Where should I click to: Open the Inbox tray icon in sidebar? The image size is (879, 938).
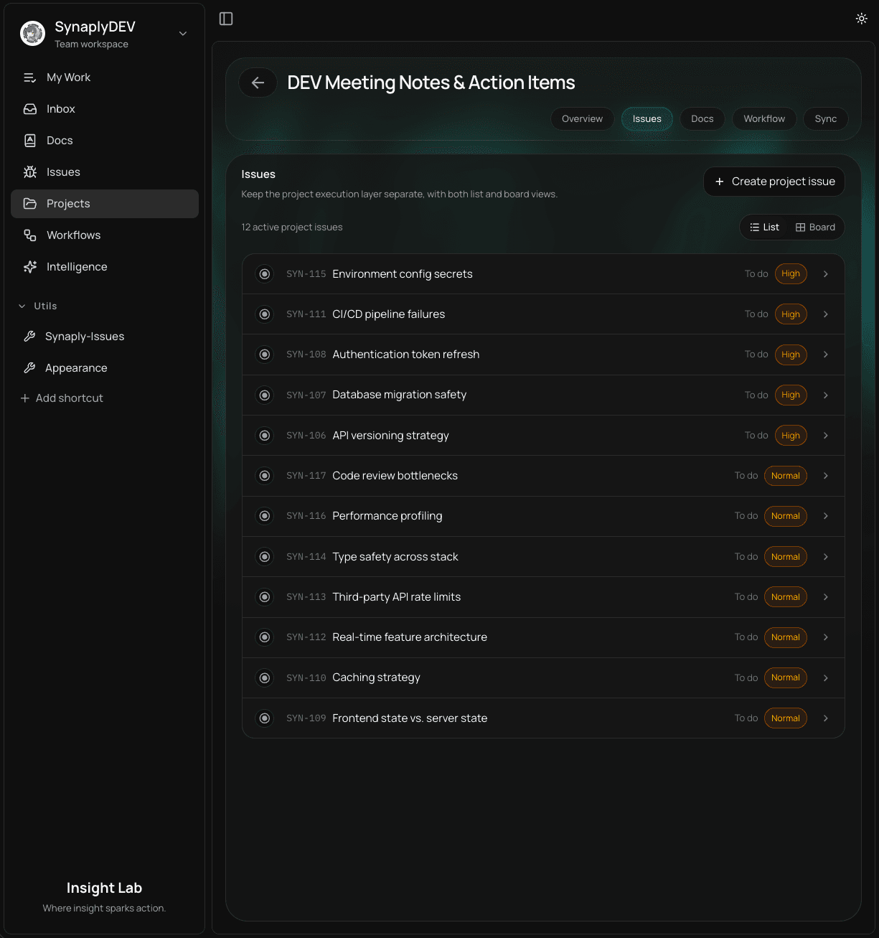30,109
